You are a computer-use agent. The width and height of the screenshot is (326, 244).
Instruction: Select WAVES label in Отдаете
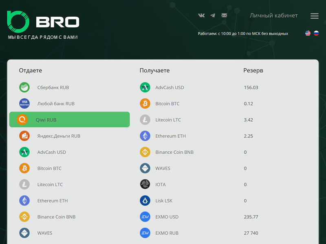pos(45,233)
